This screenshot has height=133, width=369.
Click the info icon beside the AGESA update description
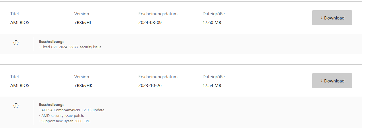point(16,106)
